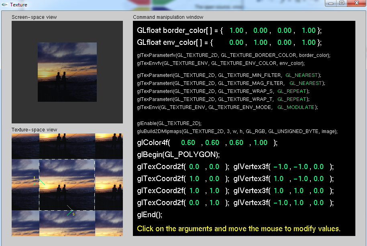
Task: Click the Texture window title icon
Action: coord(5,4)
